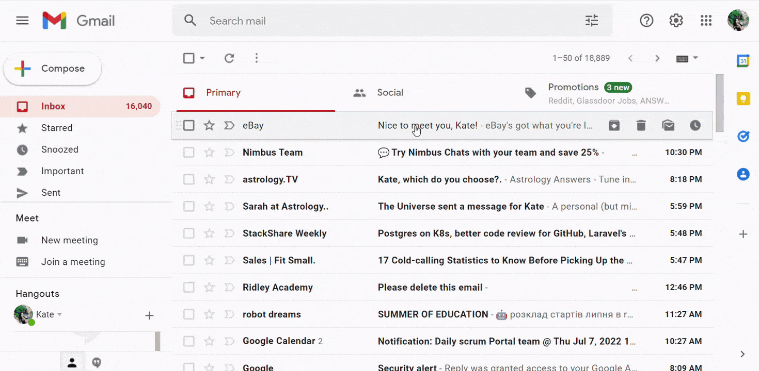Open Google Keep side panel
This screenshot has height=371, width=759.
coord(743,98)
